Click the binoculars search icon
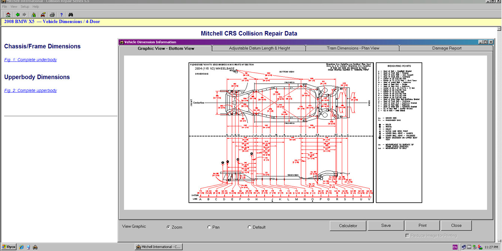The width and height of the screenshot is (502, 251). coord(70,15)
